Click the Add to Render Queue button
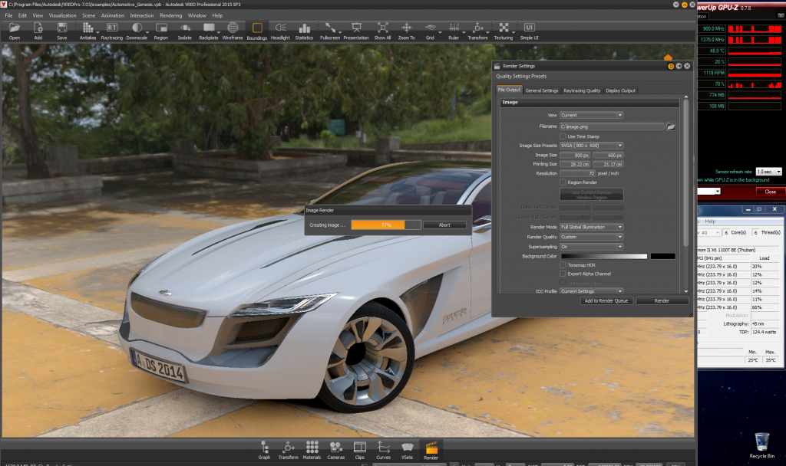The width and height of the screenshot is (786, 466). tap(606, 301)
